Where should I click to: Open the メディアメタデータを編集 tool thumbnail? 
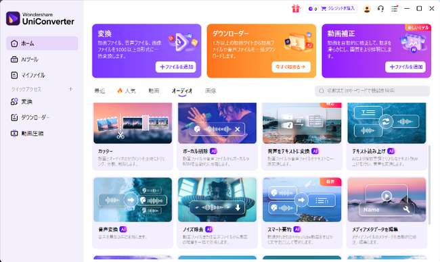pos(387,200)
